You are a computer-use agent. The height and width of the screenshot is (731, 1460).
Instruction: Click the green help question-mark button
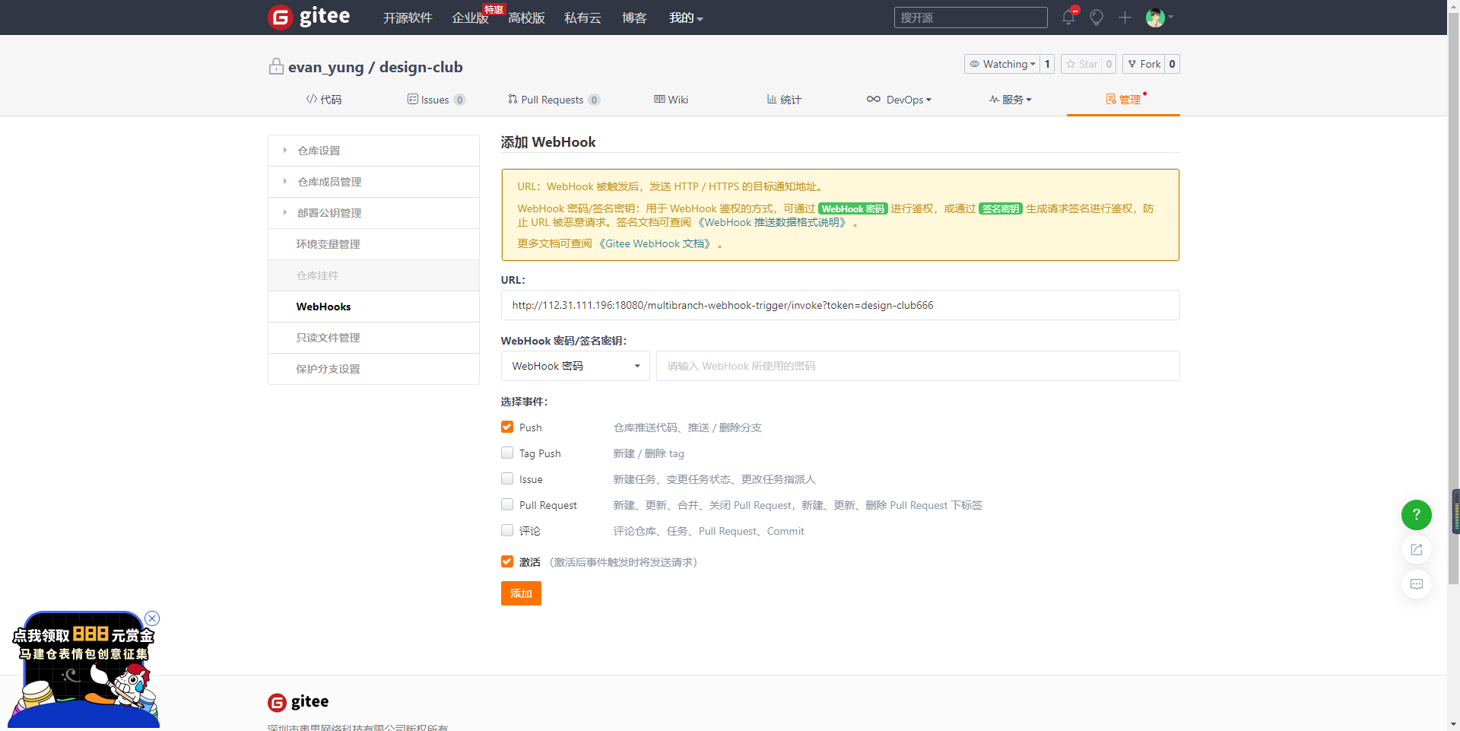(x=1416, y=515)
